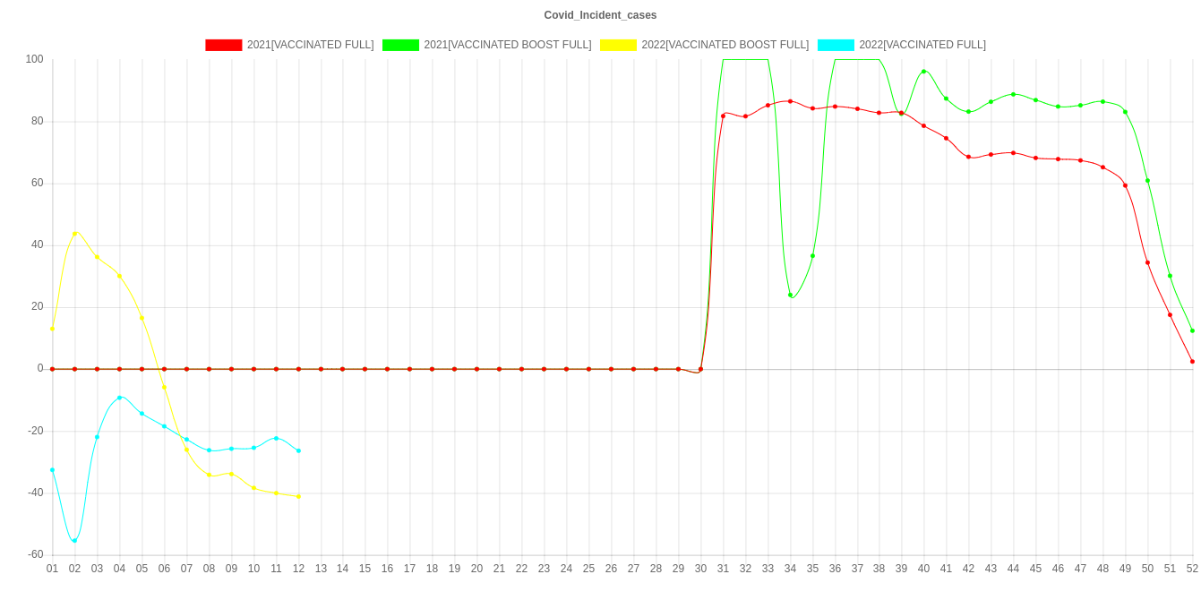1201x600 pixels.
Task: Click the Covid_incident_cases chart title
Action: (600, 15)
